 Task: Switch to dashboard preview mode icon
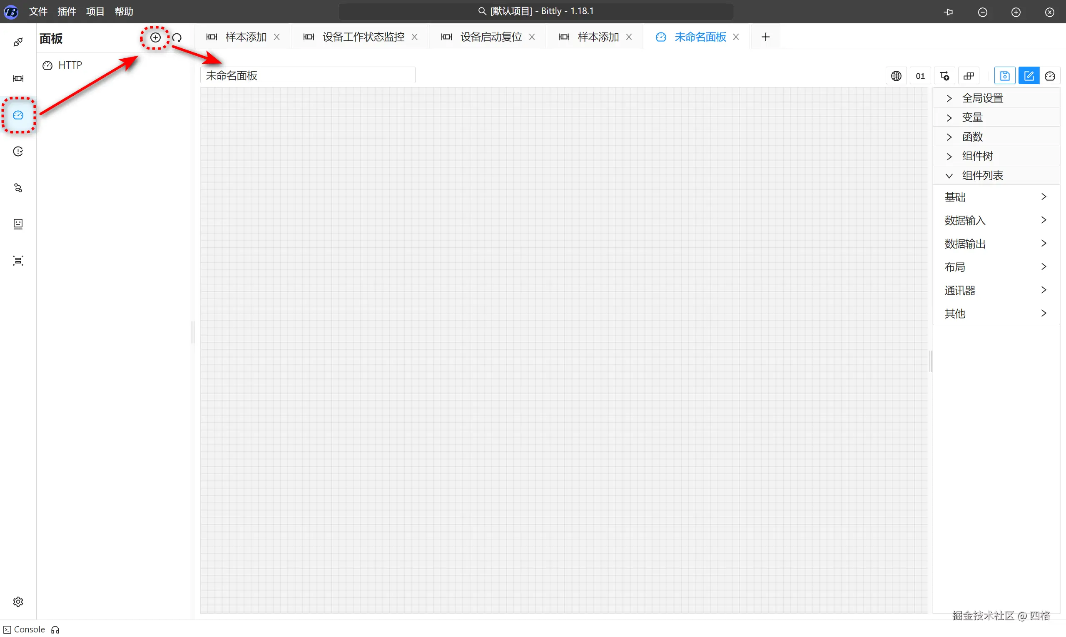tap(1050, 76)
